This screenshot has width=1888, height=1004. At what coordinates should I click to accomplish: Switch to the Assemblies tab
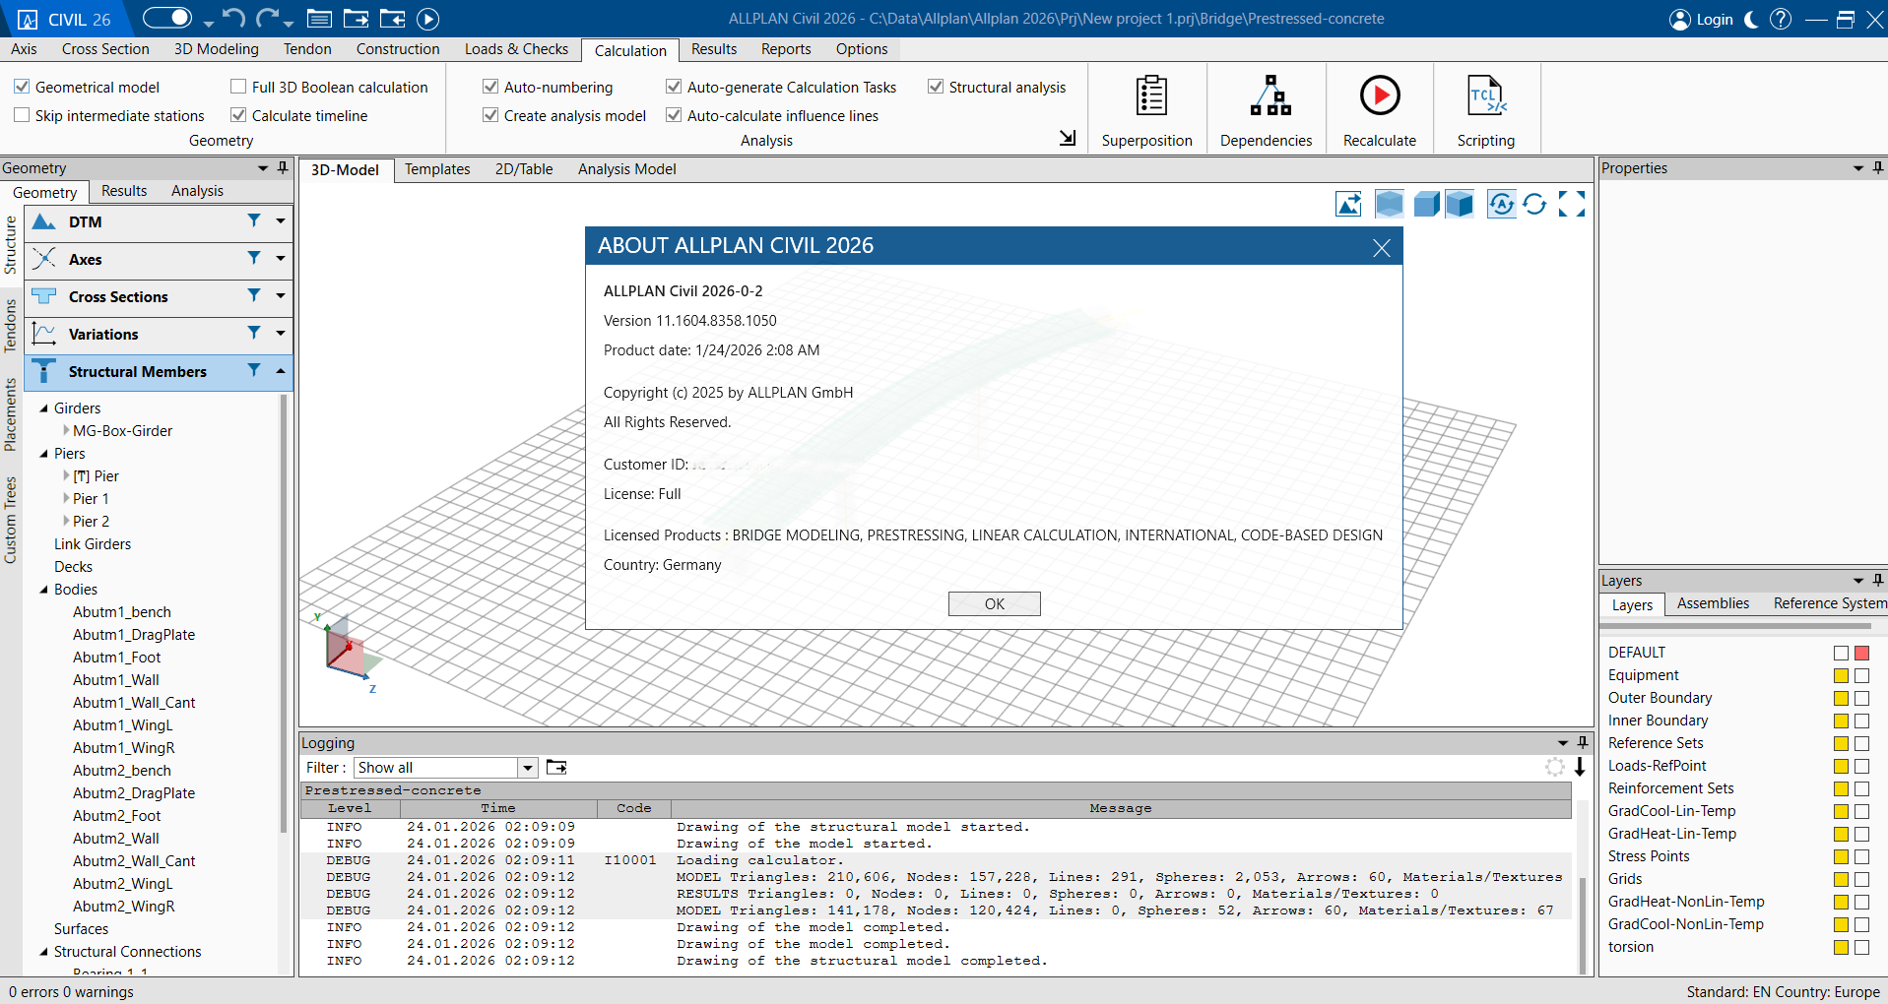point(1714,603)
